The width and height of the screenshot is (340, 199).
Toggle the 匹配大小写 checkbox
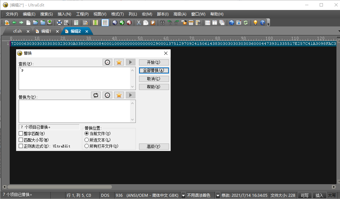click(x=21, y=140)
